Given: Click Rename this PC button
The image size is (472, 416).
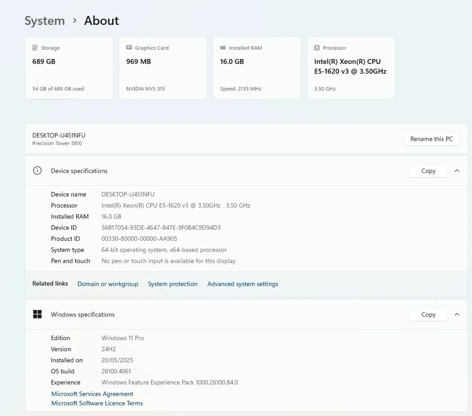Looking at the screenshot, I should (x=431, y=139).
